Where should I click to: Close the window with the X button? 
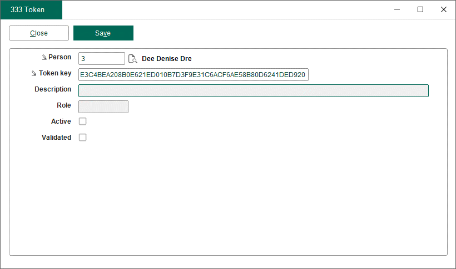pos(444,9)
